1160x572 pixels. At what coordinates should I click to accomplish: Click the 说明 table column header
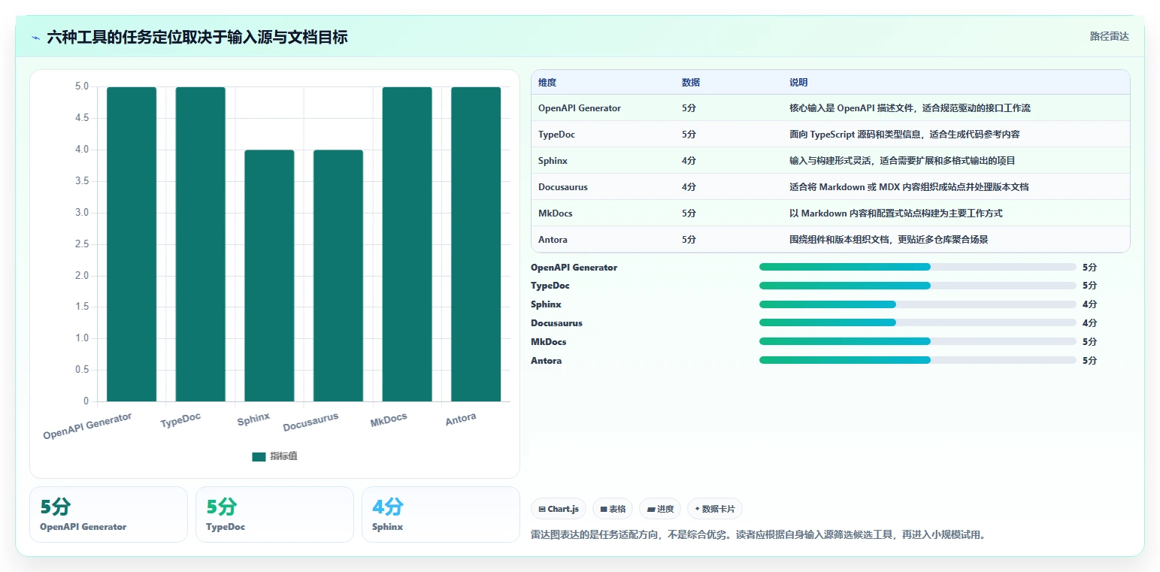[798, 83]
